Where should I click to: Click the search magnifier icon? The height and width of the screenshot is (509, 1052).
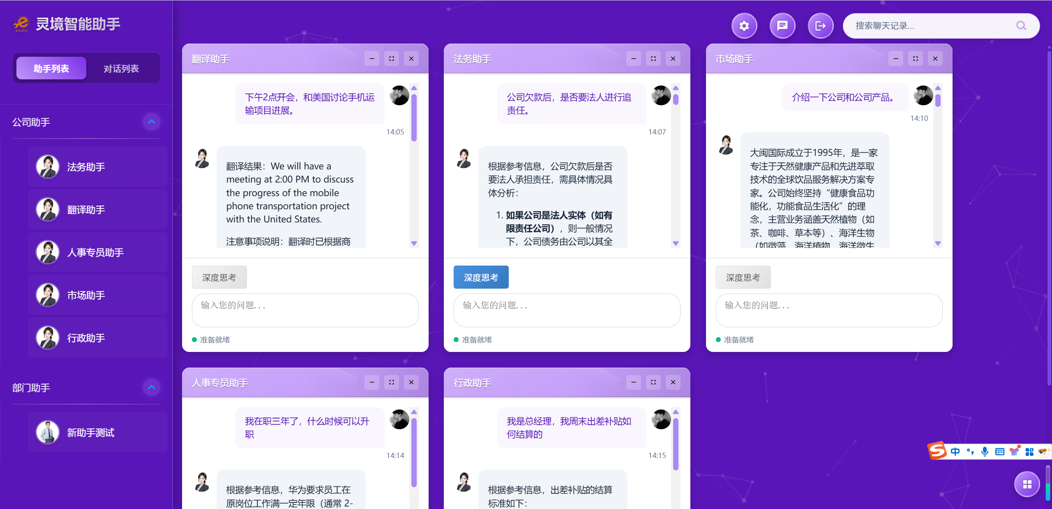(1021, 26)
